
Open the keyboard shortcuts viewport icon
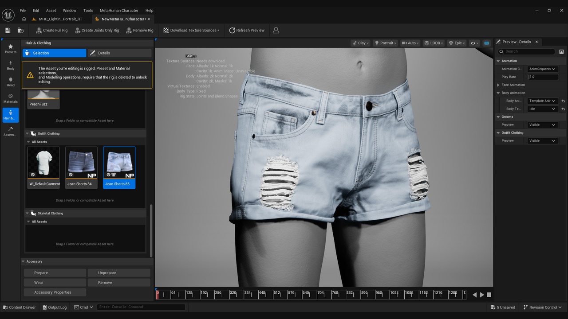pyautogui.click(x=486, y=43)
